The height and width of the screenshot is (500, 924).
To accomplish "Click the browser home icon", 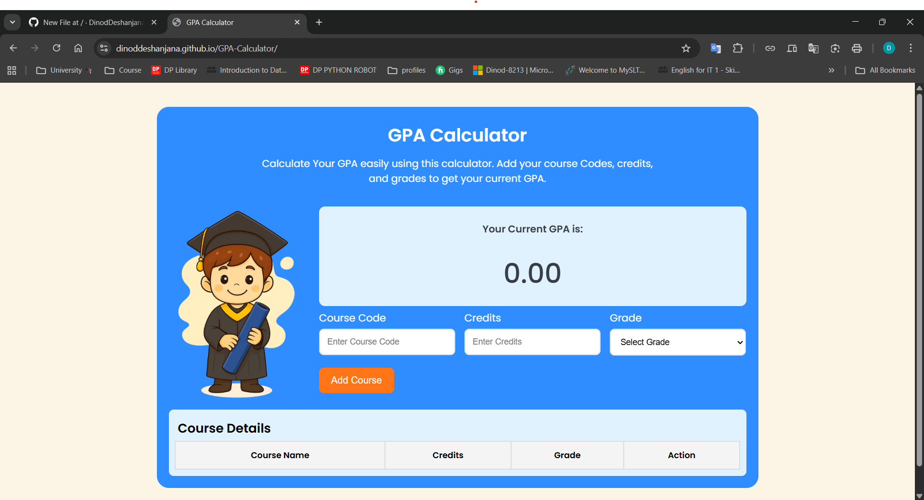I will click(78, 48).
